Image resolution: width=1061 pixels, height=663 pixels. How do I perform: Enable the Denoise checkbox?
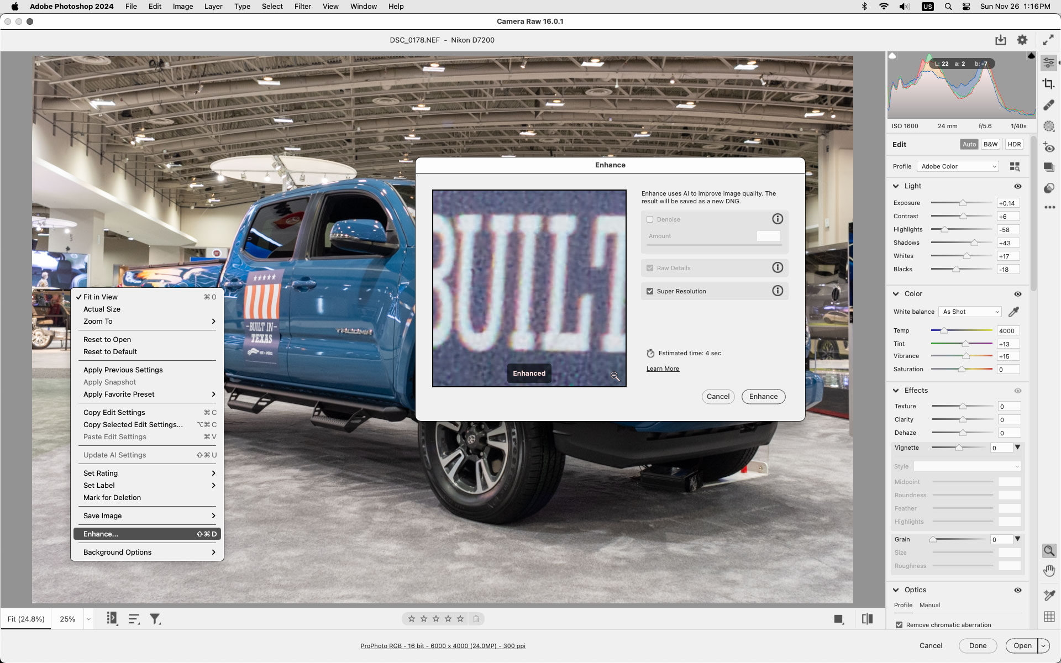click(650, 219)
